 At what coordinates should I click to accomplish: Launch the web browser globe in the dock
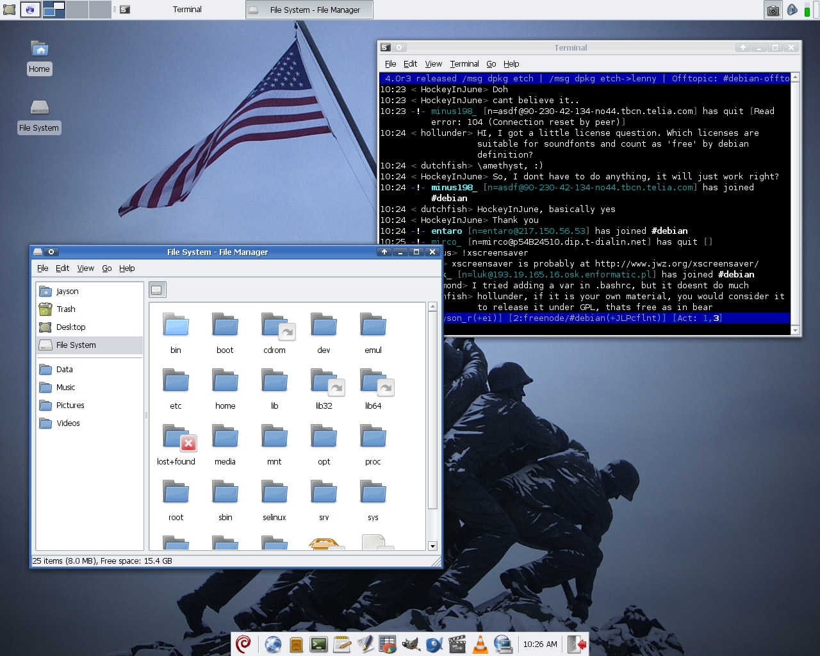[x=274, y=644]
